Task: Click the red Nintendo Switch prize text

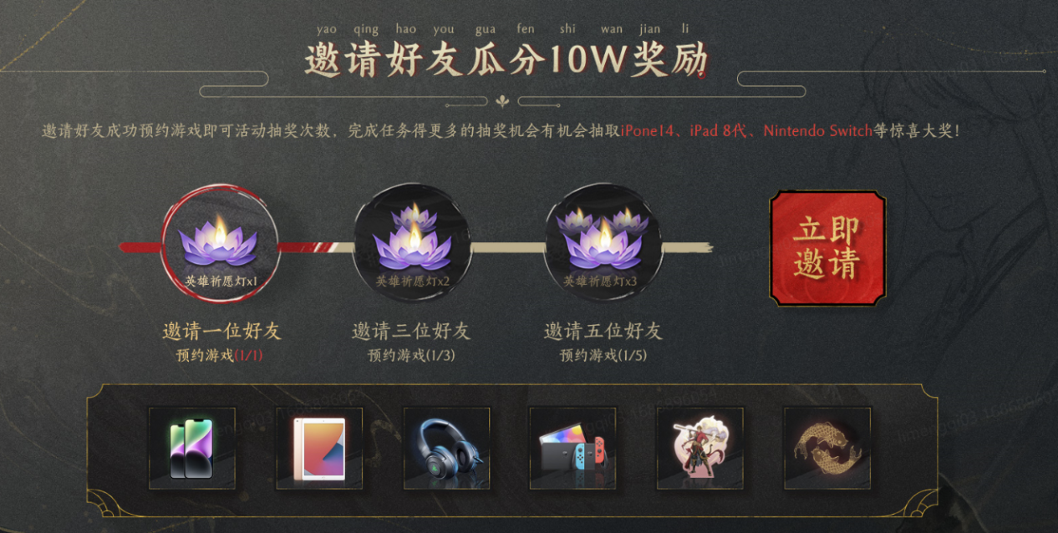Action: [x=818, y=131]
